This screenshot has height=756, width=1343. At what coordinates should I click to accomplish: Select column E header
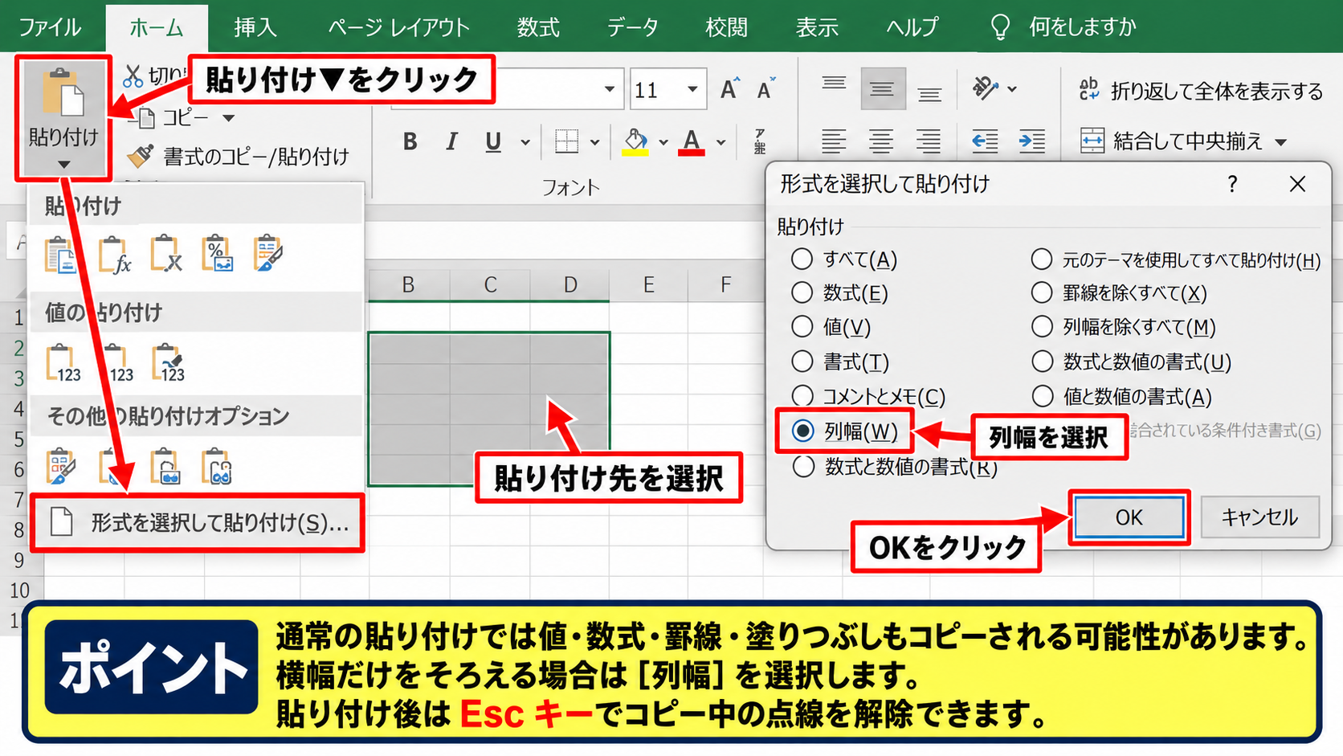click(648, 284)
